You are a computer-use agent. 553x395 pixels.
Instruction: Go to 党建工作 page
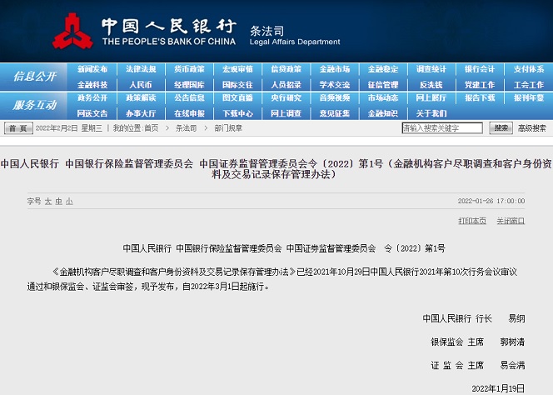point(480,85)
